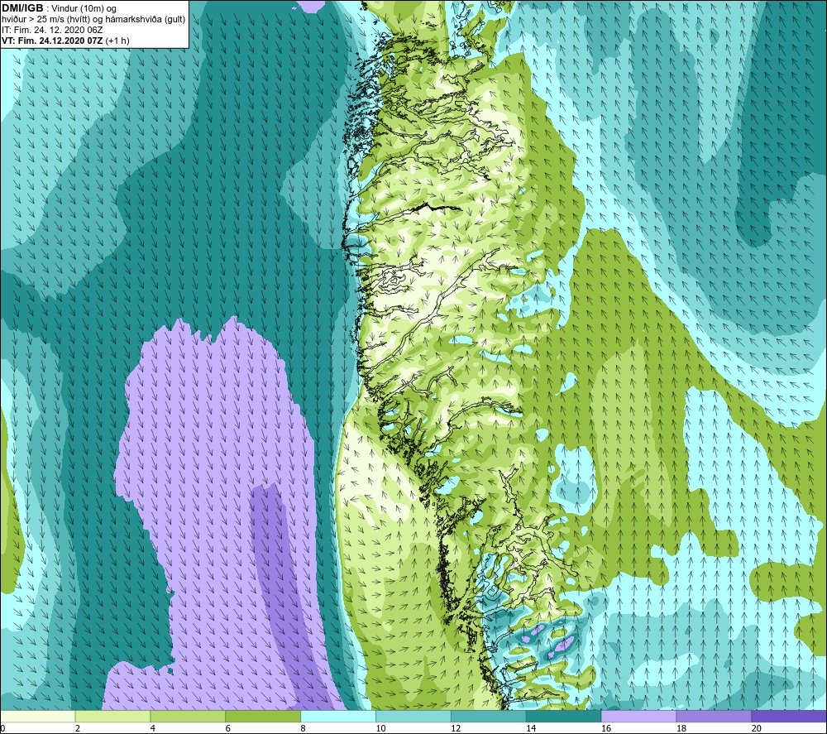The height and width of the screenshot is (734, 827).
Task: Click the '(+1 h)' forecast offset text
Action: (117, 41)
